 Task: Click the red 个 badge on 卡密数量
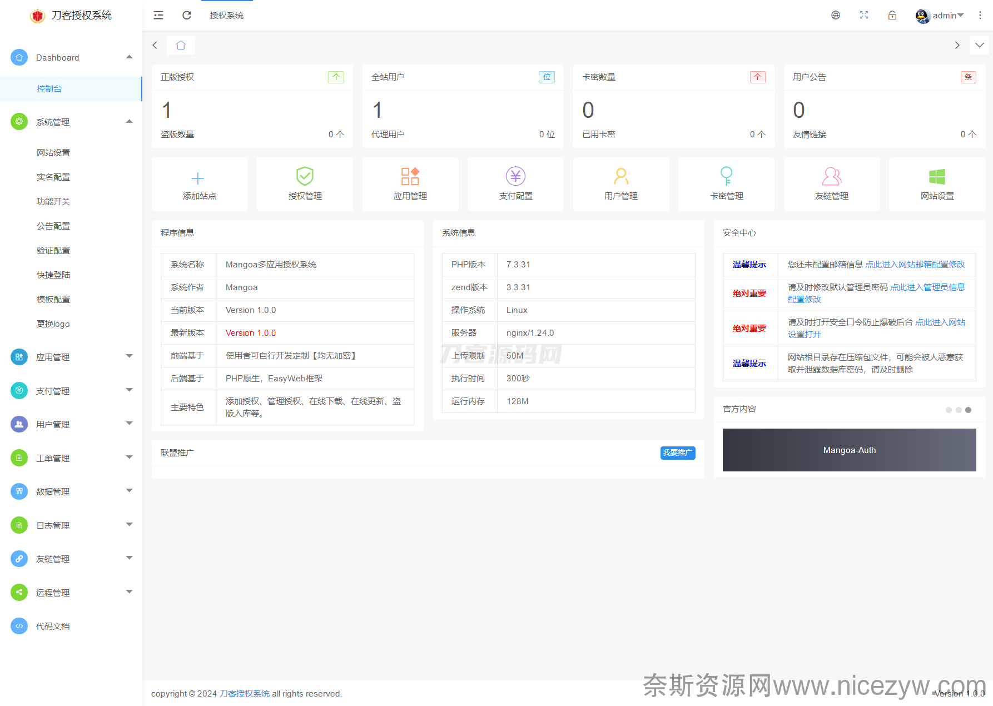757,77
